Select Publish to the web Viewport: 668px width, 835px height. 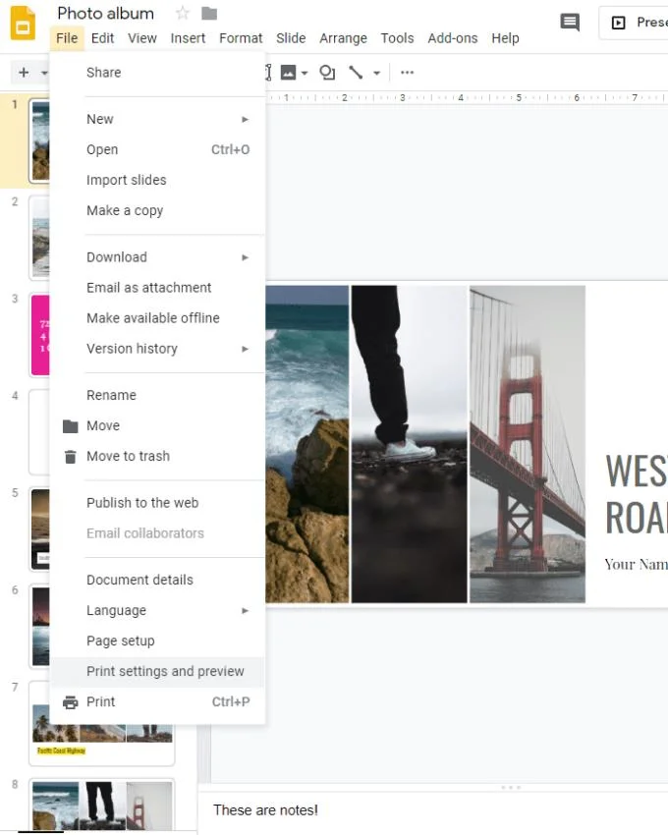pyautogui.click(x=158, y=503)
